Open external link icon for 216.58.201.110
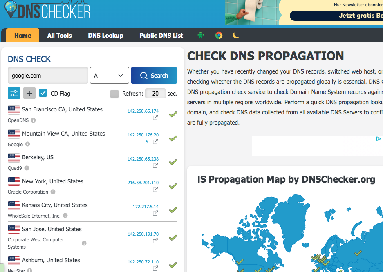The width and height of the screenshot is (383, 272). [155, 190]
